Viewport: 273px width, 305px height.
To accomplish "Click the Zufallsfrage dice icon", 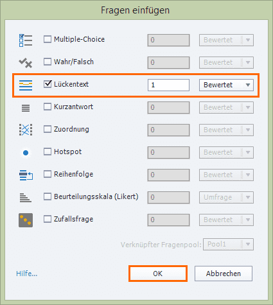I will pos(26,220).
